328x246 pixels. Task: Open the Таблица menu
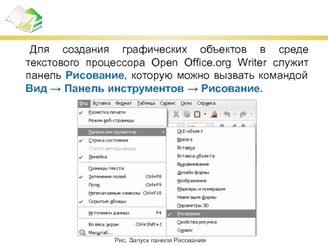pyautogui.click(x=146, y=103)
